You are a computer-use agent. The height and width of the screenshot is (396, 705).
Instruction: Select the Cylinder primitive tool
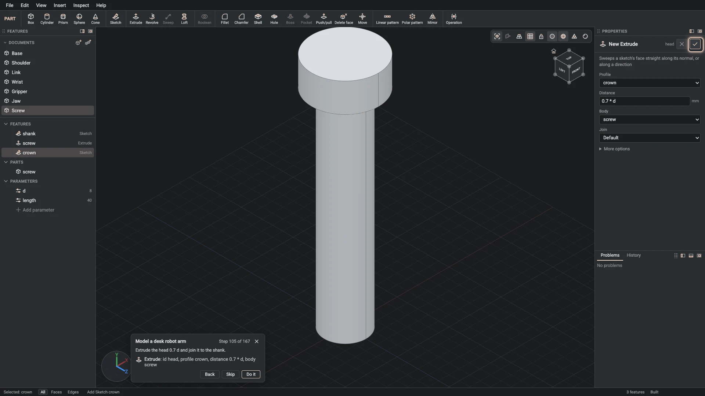click(47, 19)
